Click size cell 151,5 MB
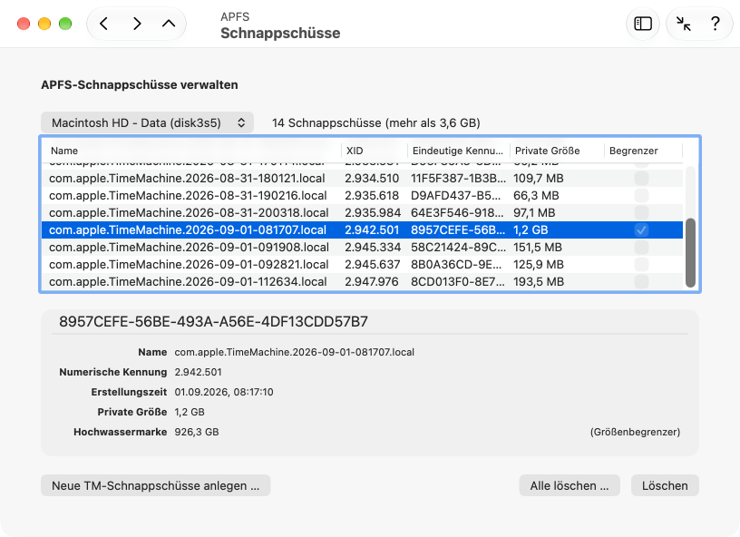Image resolution: width=740 pixels, height=537 pixels. point(538,248)
